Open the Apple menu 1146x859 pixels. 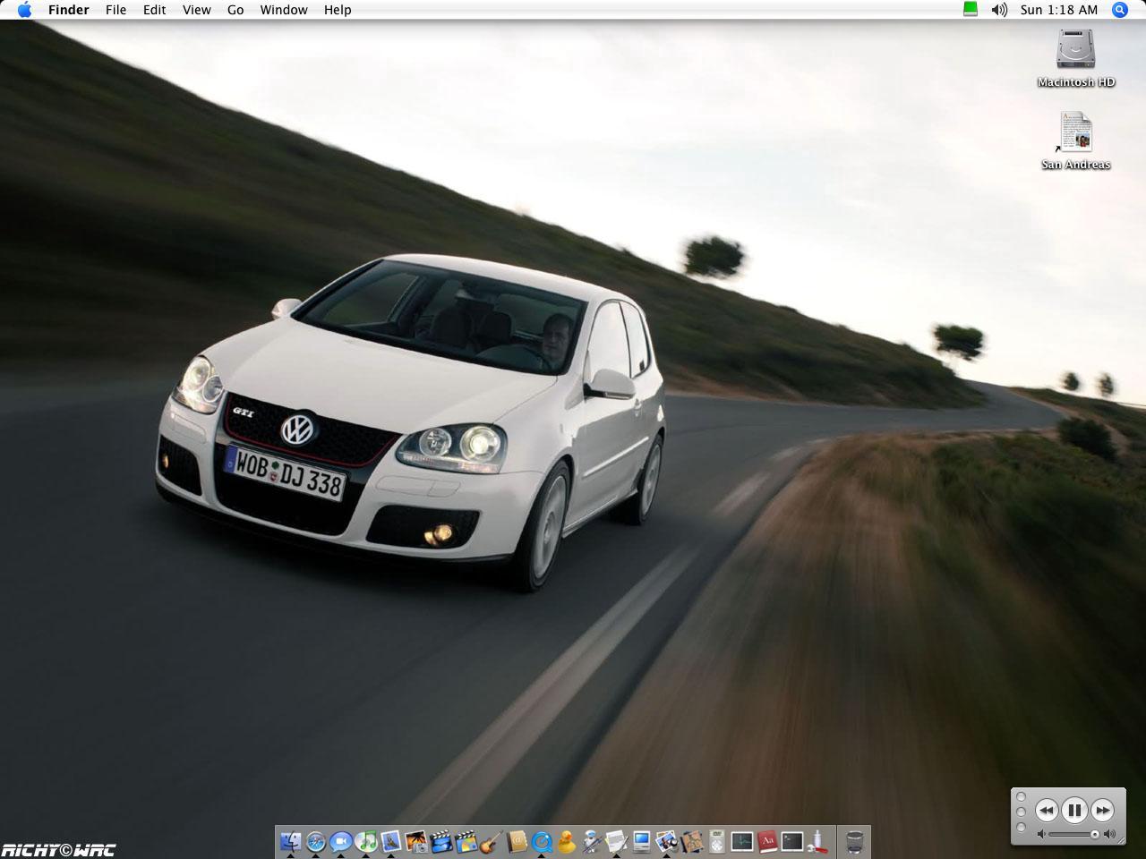24,10
